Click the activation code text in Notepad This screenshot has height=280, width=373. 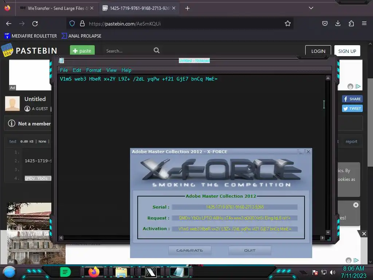[139, 79]
